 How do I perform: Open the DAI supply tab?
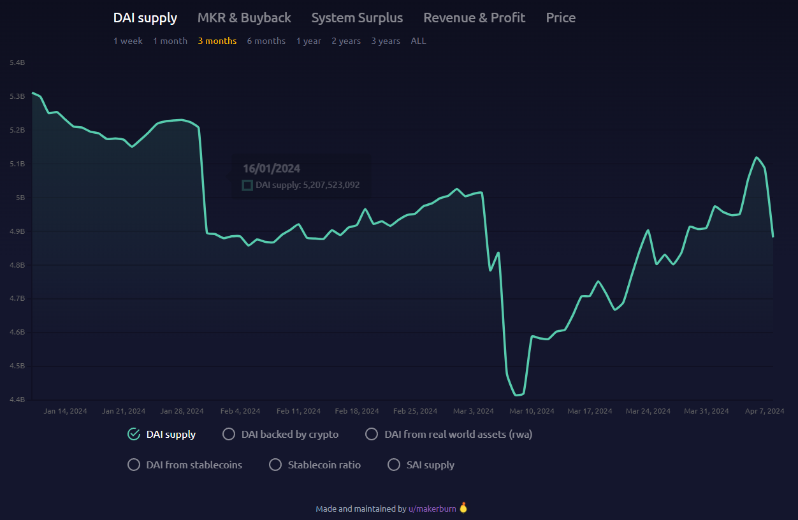coord(145,18)
